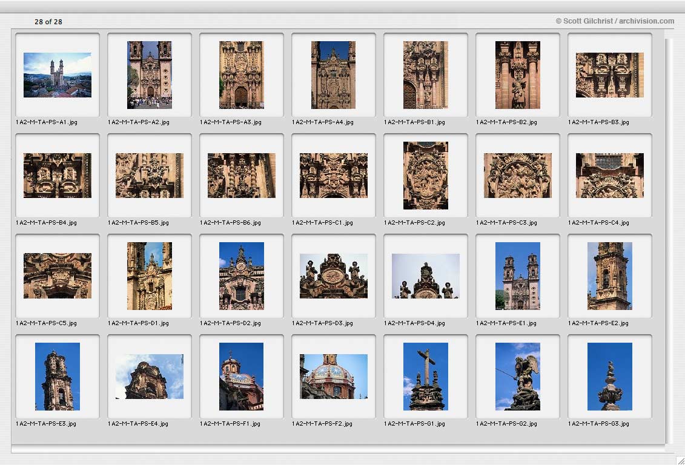Choose the 1A2-M-TA-PS-C2.jpg medallion thumbnail
The image size is (685, 465).
pyautogui.click(x=426, y=176)
